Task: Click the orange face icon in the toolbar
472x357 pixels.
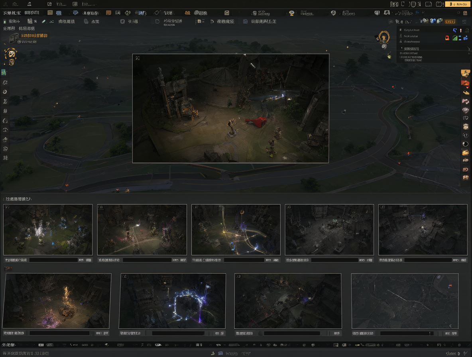Action: [x=187, y=13]
